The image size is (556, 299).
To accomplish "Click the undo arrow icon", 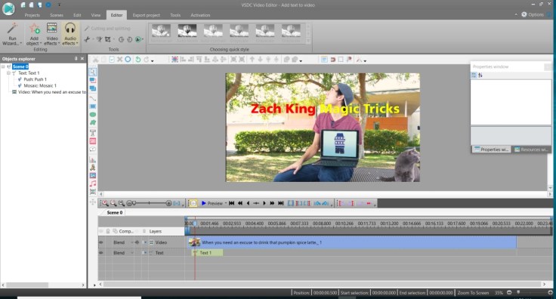I will [138, 60].
